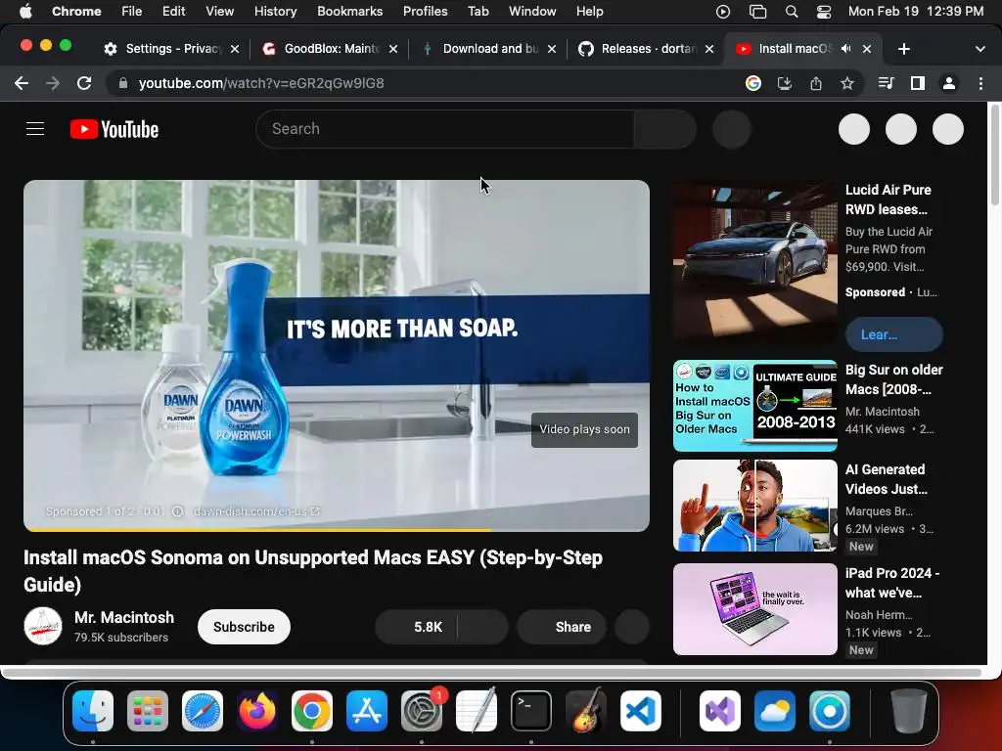
Task: Open Visual Studio purple icon in Dock
Action: tap(720, 710)
